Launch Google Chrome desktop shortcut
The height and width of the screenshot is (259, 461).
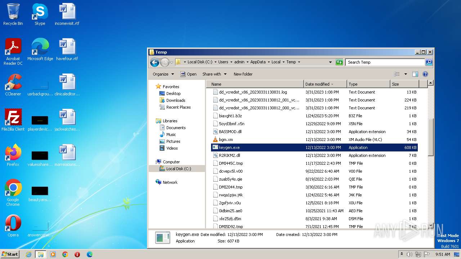coord(13,192)
